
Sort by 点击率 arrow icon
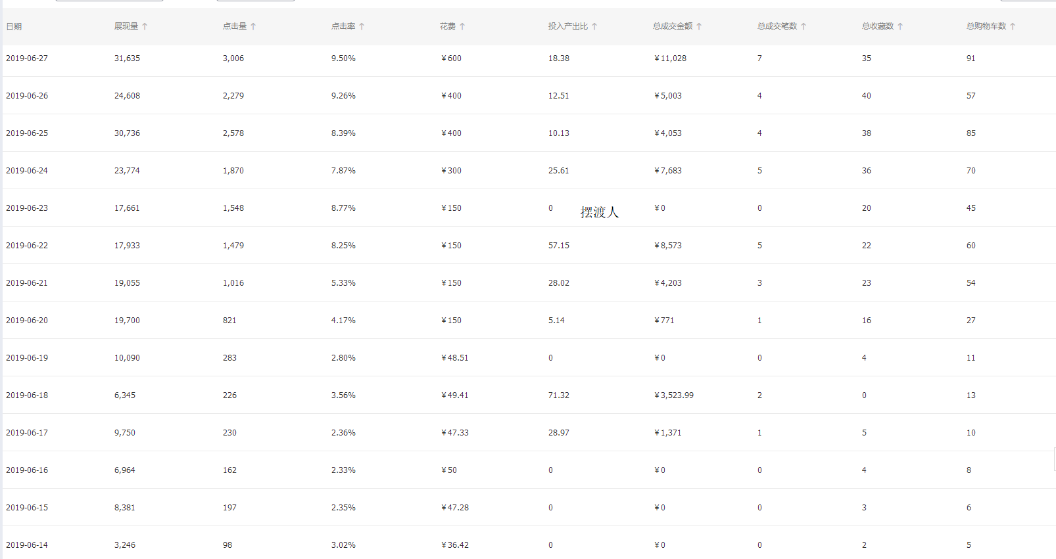(362, 26)
